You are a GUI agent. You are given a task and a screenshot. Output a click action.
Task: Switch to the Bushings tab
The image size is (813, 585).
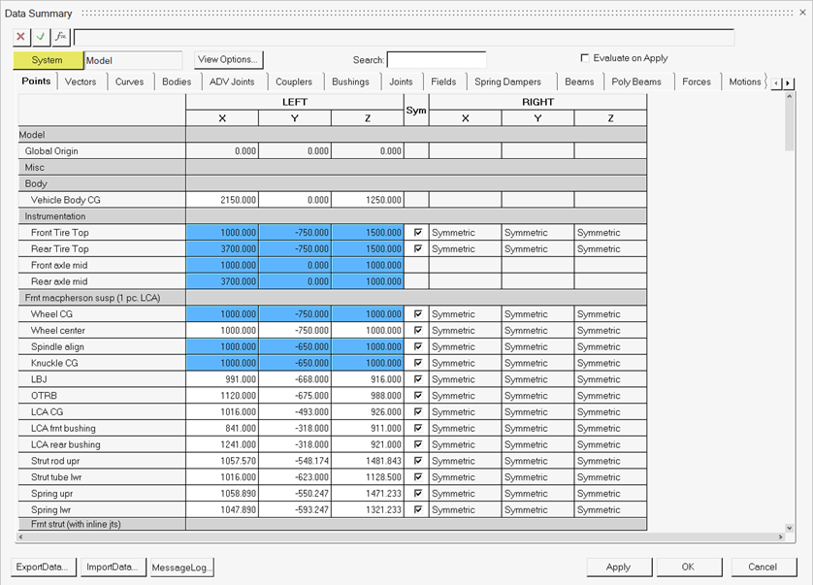350,82
